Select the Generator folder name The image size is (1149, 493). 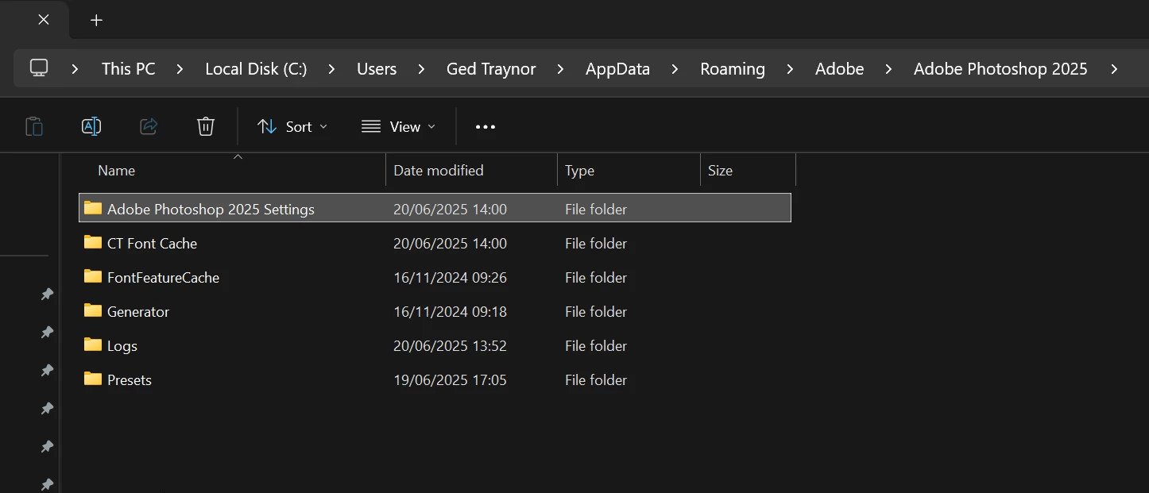pyautogui.click(x=138, y=312)
